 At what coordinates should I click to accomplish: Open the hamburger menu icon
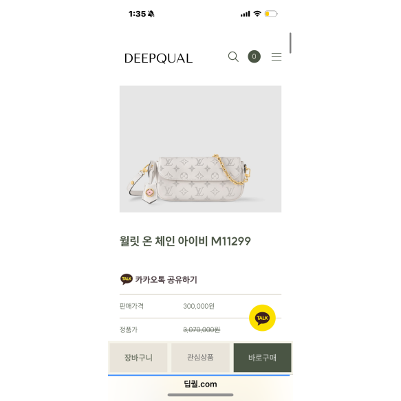pyautogui.click(x=277, y=57)
